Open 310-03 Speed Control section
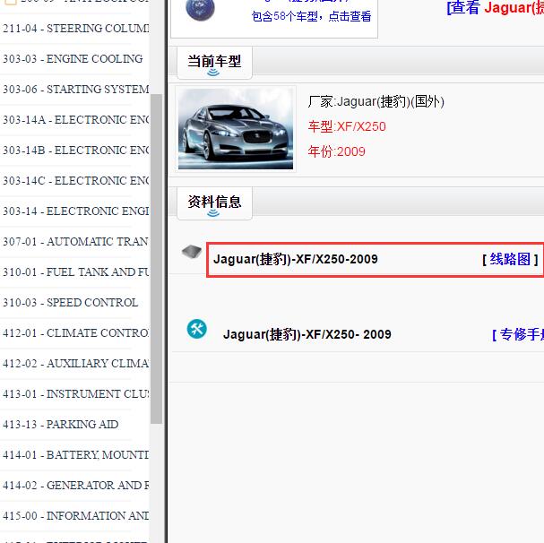 (x=71, y=303)
